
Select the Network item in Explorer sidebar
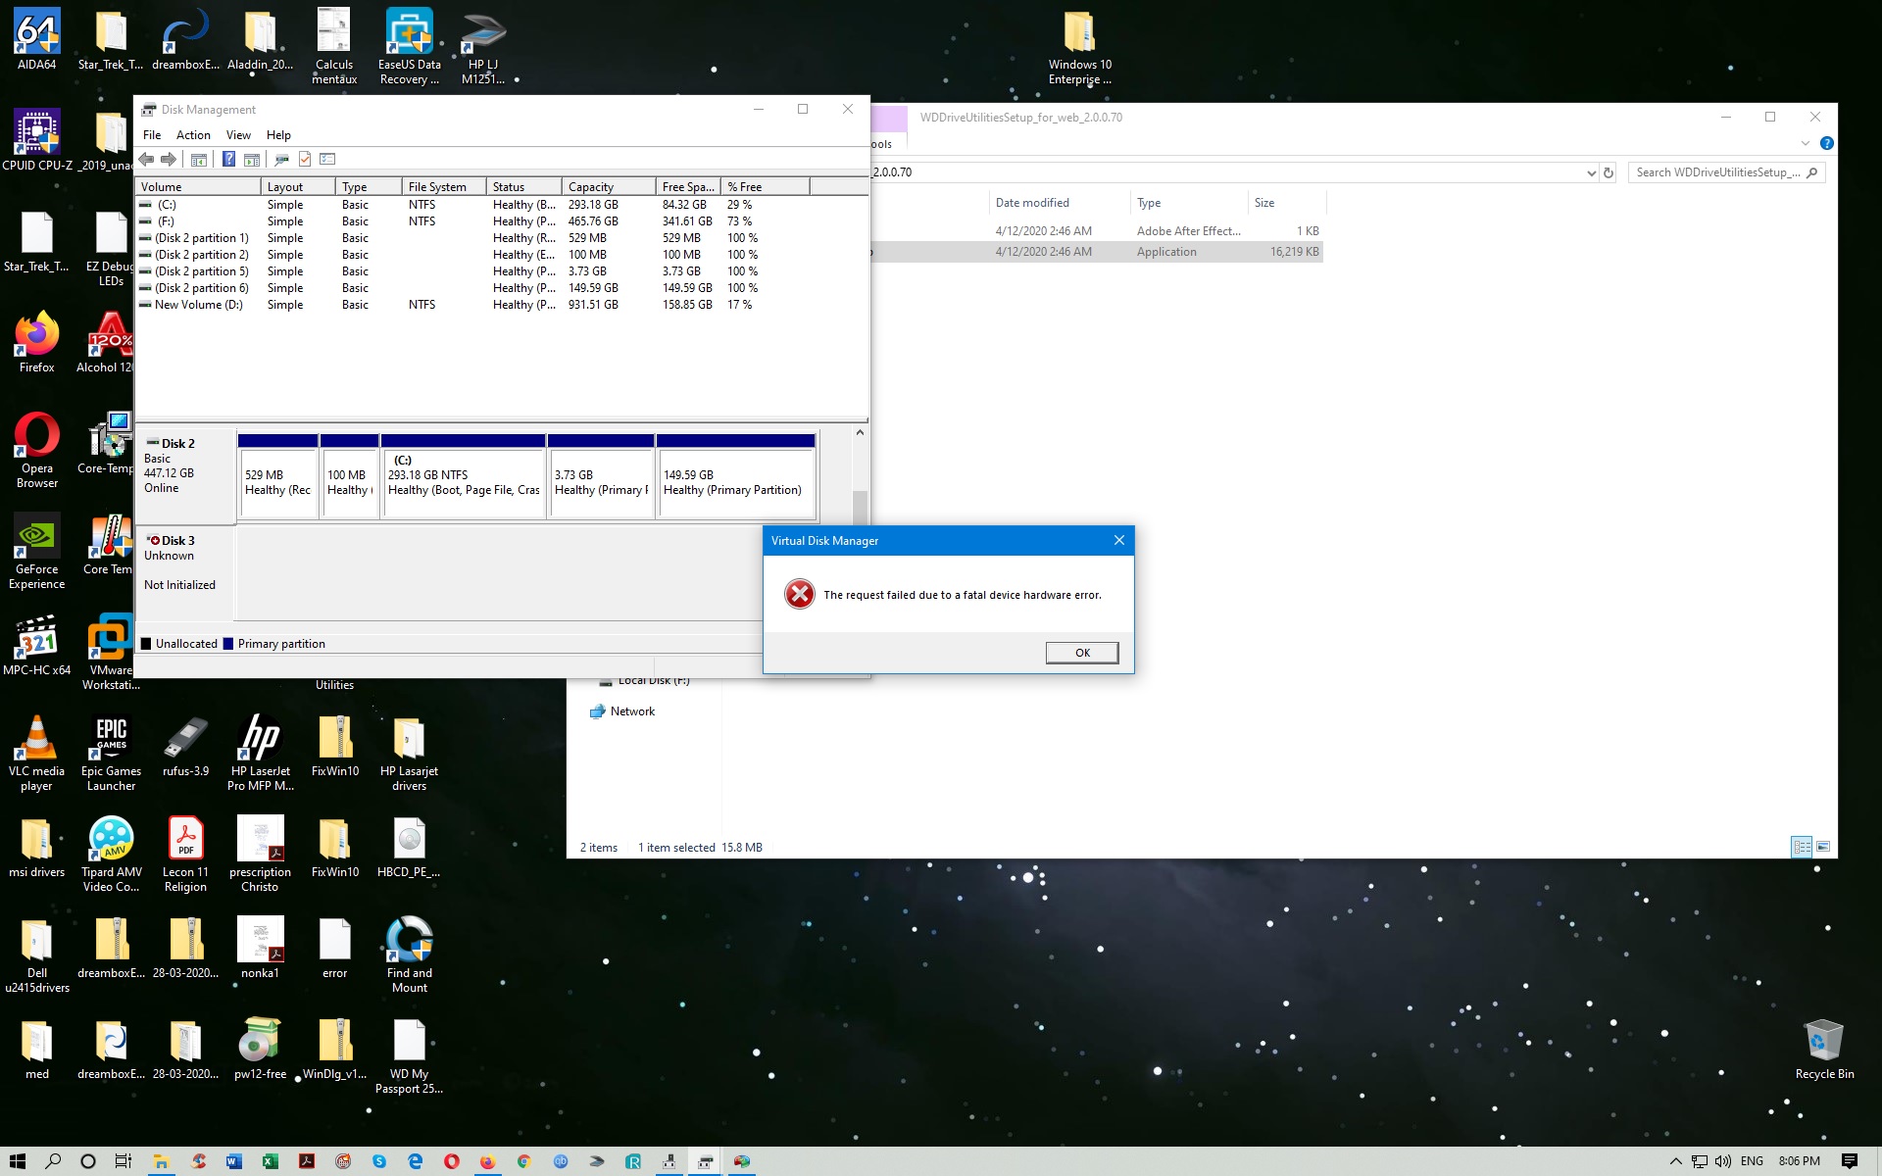tap(631, 711)
